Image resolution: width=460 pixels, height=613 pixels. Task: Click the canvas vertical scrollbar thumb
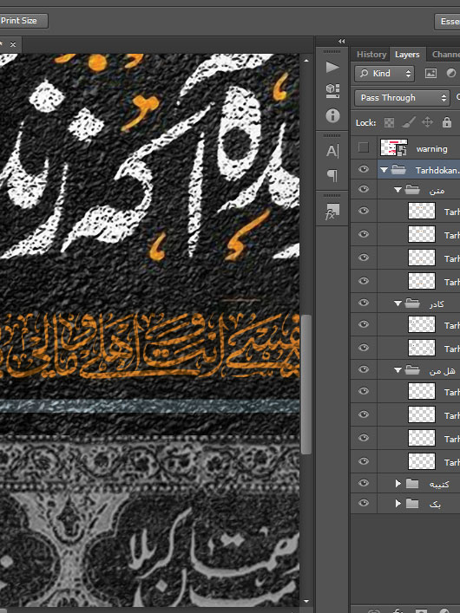(306, 384)
